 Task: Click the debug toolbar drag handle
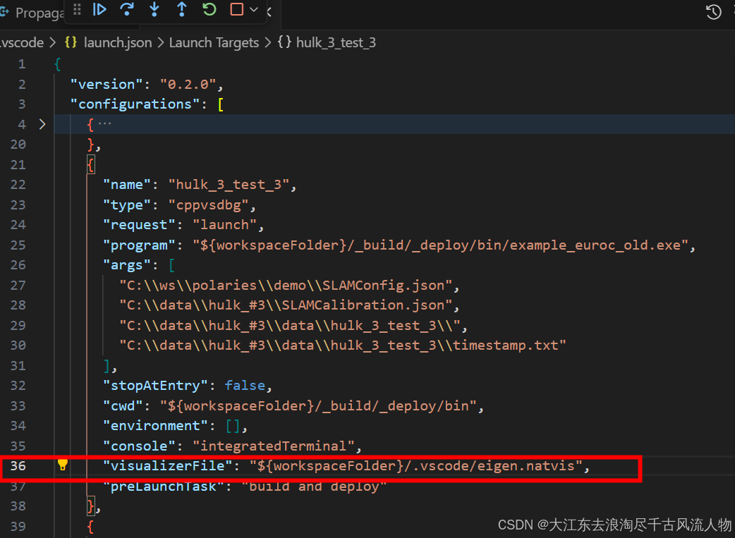(77, 9)
